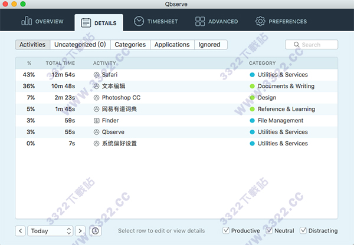354x245 pixels.
Task: Click the 系统偏好设置 app icon
Action: click(x=96, y=144)
